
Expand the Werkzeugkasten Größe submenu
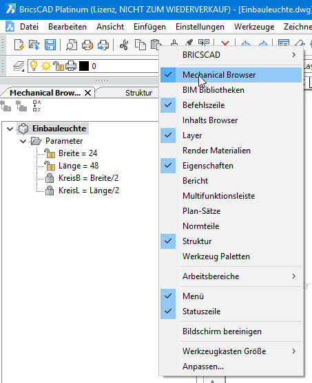tap(231, 351)
